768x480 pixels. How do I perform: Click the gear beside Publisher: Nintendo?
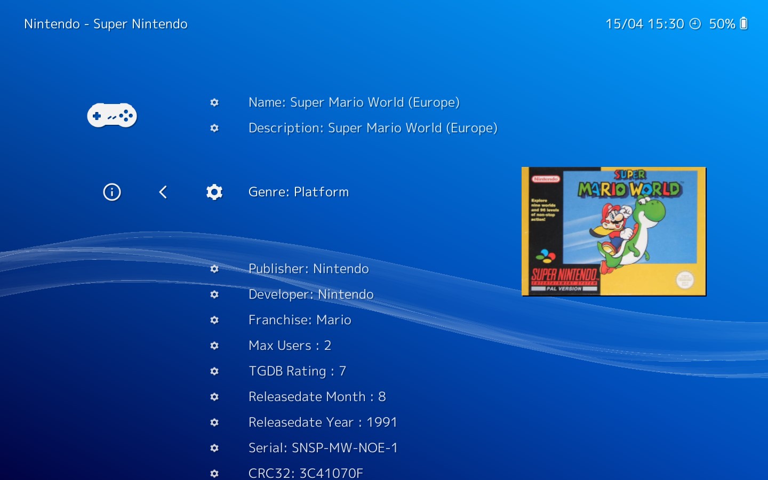click(214, 269)
